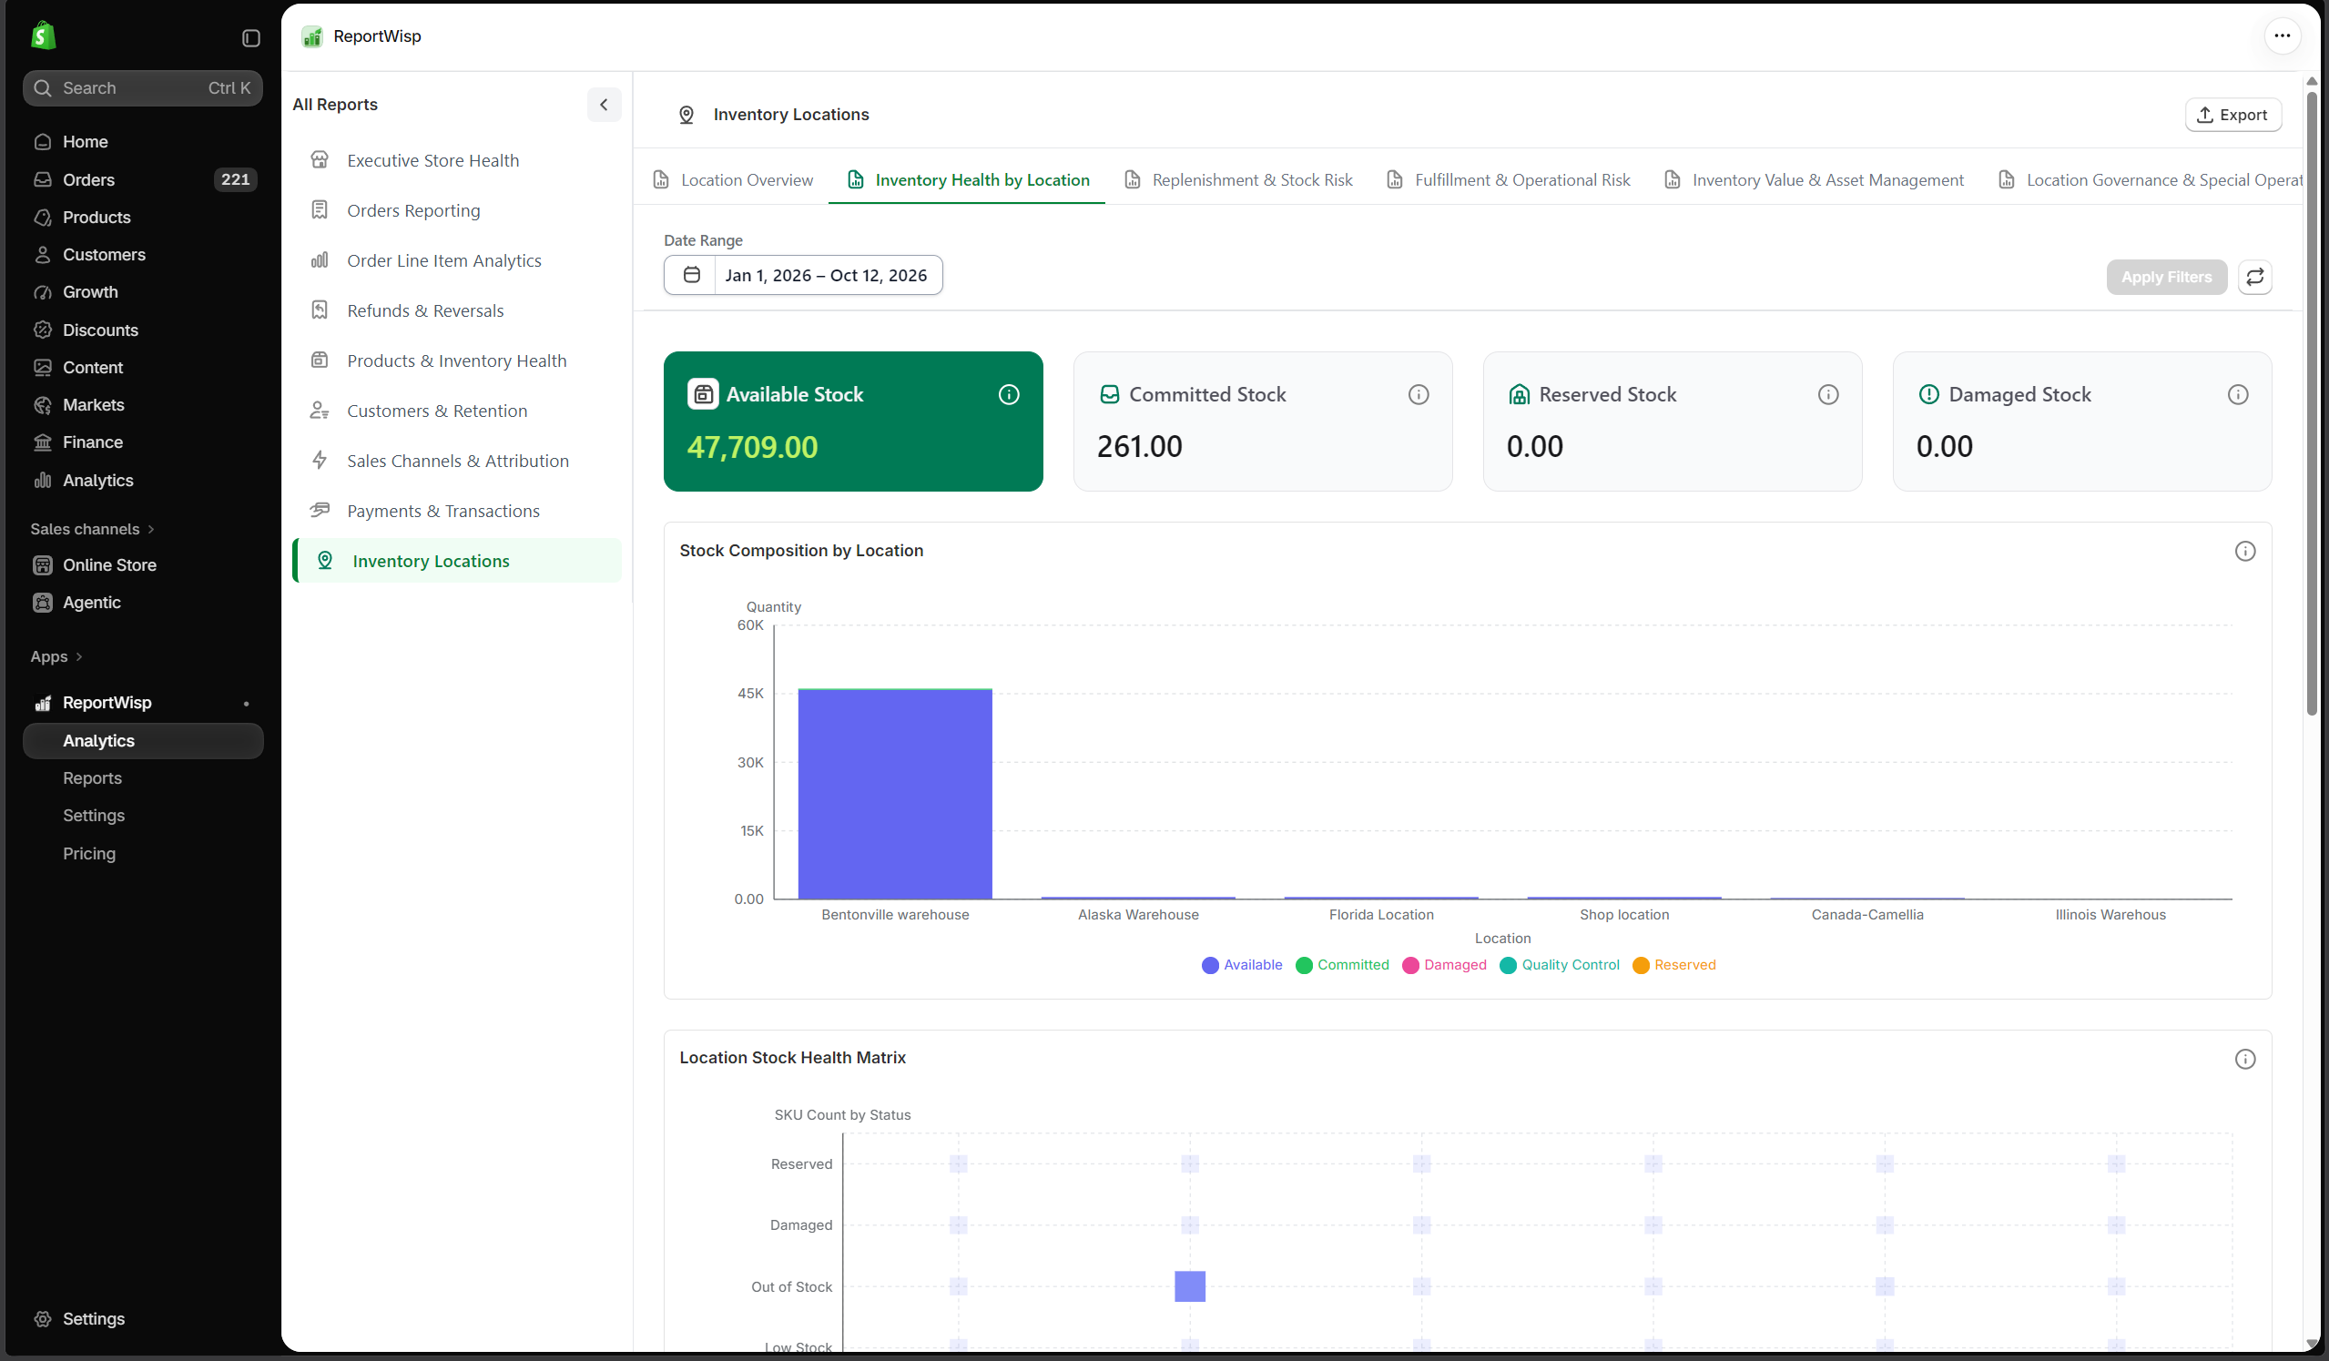2329x1361 pixels.
Task: Click the Shopify logo icon
Action: point(43,36)
